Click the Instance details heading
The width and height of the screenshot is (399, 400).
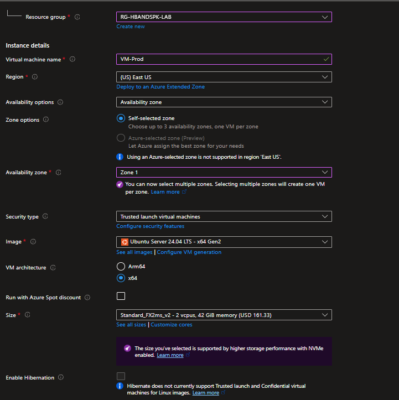[x=28, y=45]
